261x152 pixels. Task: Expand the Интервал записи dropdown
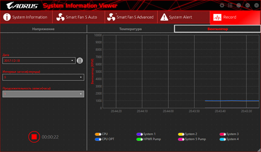[43, 77]
